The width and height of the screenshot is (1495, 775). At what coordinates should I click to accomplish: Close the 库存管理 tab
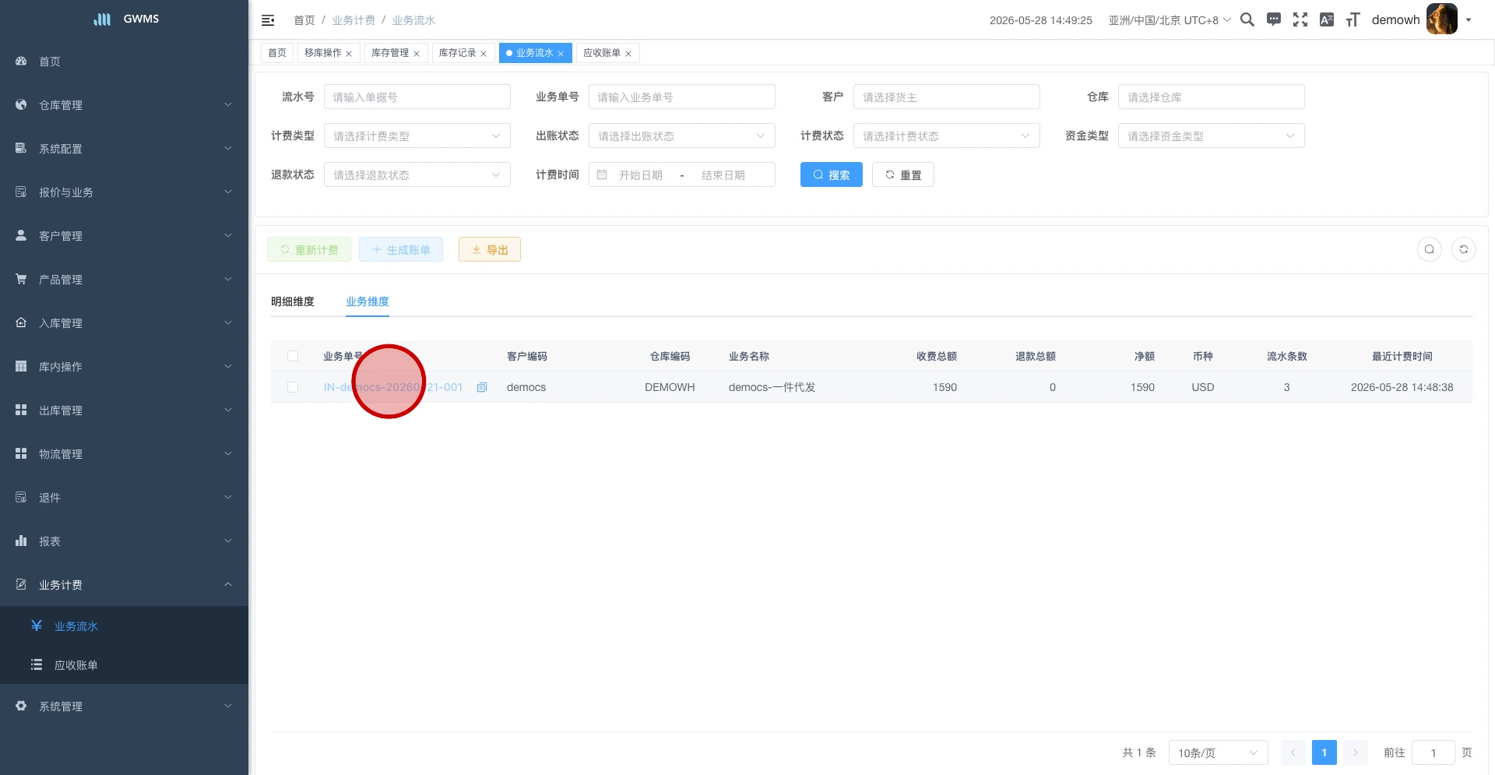pos(417,54)
